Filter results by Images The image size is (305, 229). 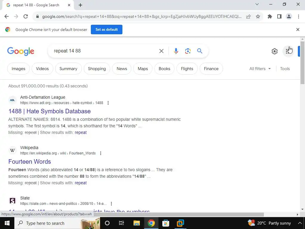tap(18, 69)
